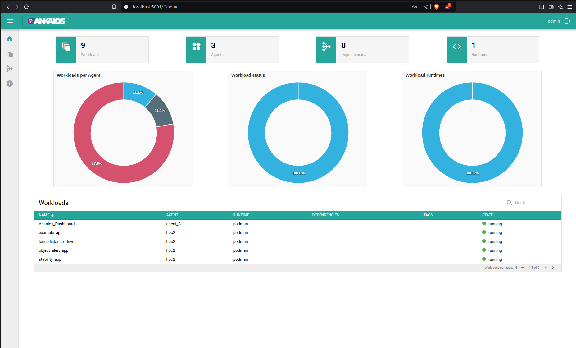576x348 pixels.
Task: Sort table by NAME column
Action: 44,215
